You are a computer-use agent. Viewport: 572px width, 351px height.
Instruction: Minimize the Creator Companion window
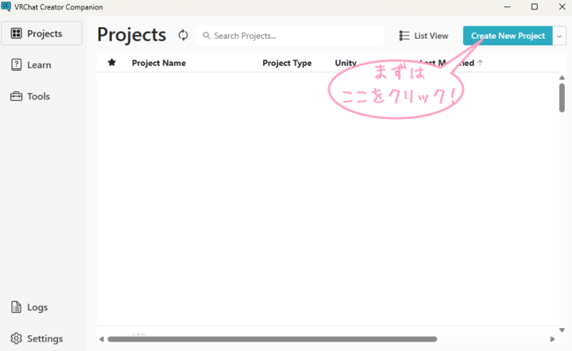click(507, 6)
